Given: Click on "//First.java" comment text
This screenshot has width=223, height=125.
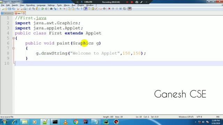Looking at the screenshot, I should coord(31,18).
